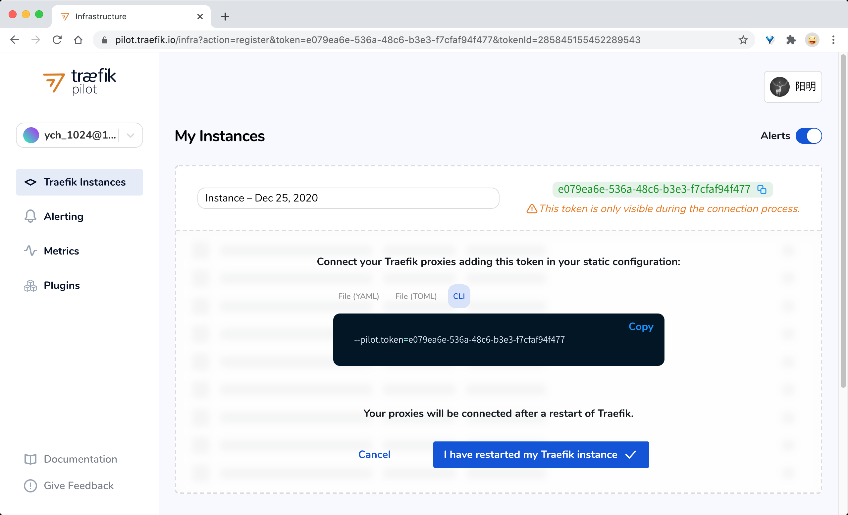Image resolution: width=848 pixels, height=515 pixels.
Task: Click the Plugins cubes icon
Action: click(x=30, y=285)
